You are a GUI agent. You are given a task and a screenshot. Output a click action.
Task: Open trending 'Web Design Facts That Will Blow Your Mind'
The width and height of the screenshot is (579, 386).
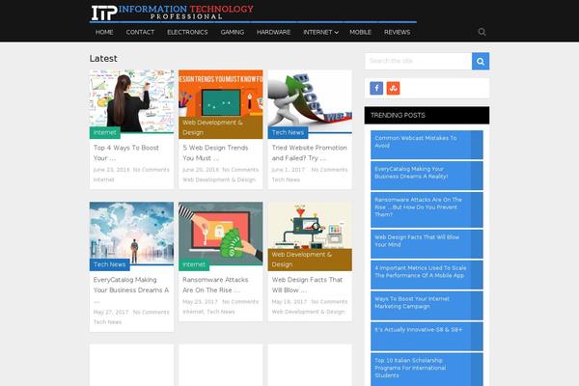[x=427, y=244]
